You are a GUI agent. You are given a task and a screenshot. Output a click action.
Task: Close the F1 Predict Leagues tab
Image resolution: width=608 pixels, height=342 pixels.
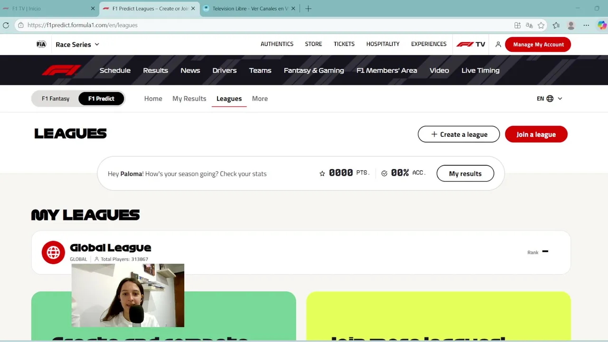point(193,9)
